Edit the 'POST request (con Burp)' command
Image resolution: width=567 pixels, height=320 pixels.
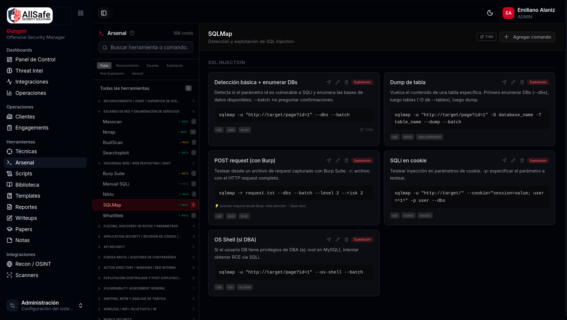pos(337,161)
